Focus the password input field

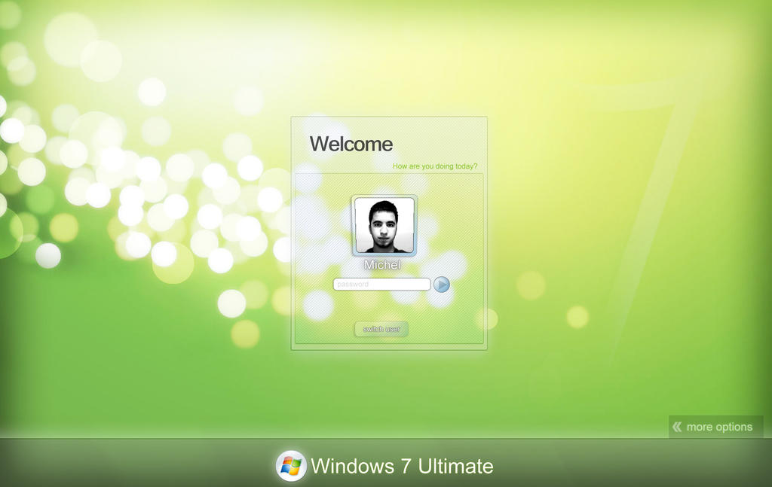[x=381, y=284]
